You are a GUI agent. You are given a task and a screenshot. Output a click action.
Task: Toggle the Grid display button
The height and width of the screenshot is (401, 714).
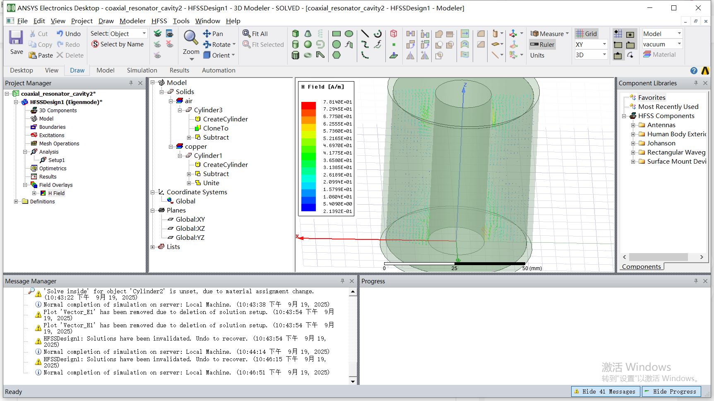pos(586,34)
